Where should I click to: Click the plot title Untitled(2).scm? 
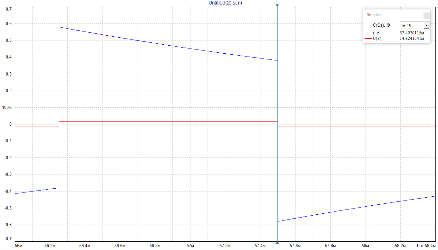click(225, 3)
